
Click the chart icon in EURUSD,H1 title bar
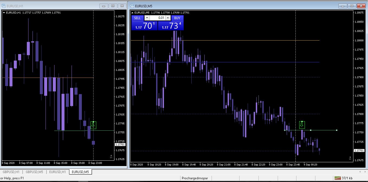pyautogui.click(x=4, y=6)
